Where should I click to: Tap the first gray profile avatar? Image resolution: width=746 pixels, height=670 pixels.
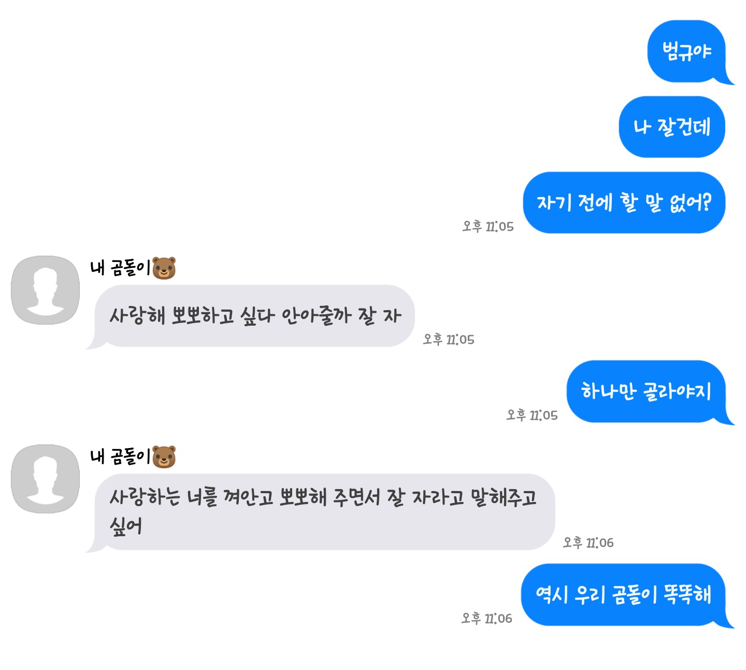tap(46, 290)
